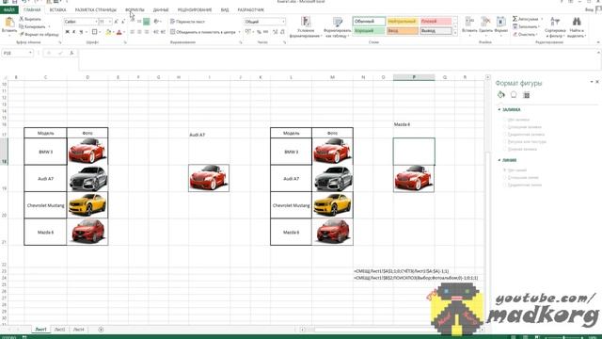Apply the Bad (Плохой) cell style
This screenshot has height=339, width=602.
436,22
